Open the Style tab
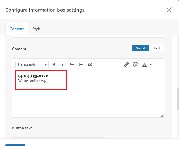The image size is (179, 146). [37, 29]
